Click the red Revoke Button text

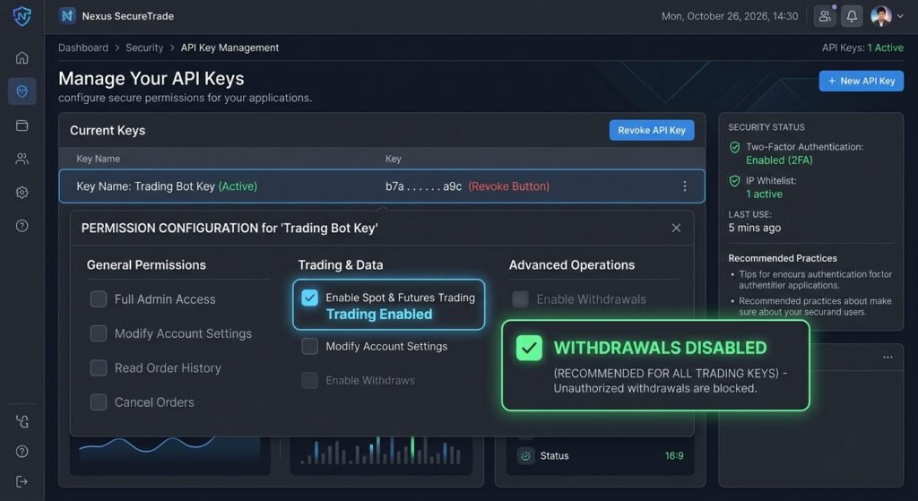point(509,186)
